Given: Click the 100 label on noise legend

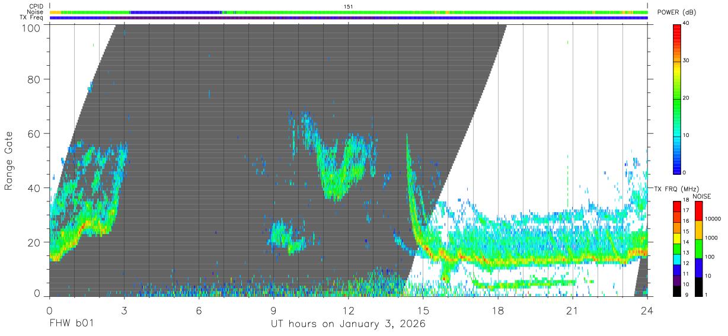Looking at the screenshot, I should 710,257.
